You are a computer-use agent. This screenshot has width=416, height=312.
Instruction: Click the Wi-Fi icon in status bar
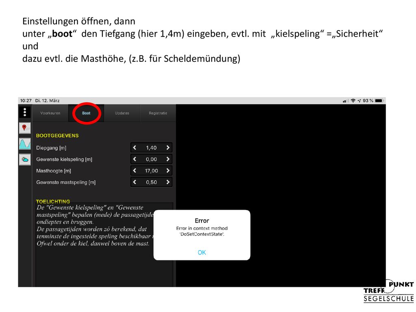click(353, 101)
